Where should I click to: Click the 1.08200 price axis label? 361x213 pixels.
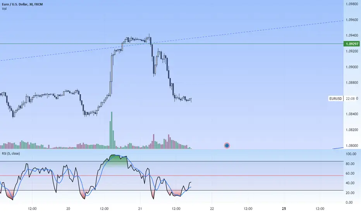coord(352,130)
